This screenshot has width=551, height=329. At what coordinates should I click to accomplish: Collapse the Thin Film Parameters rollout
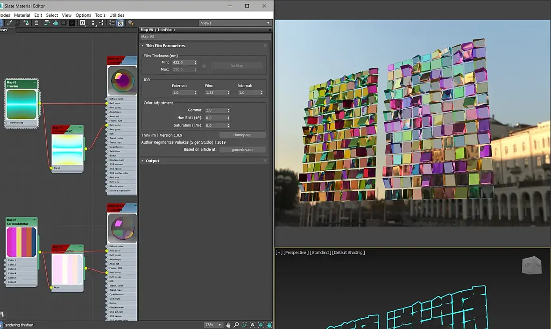coord(165,46)
